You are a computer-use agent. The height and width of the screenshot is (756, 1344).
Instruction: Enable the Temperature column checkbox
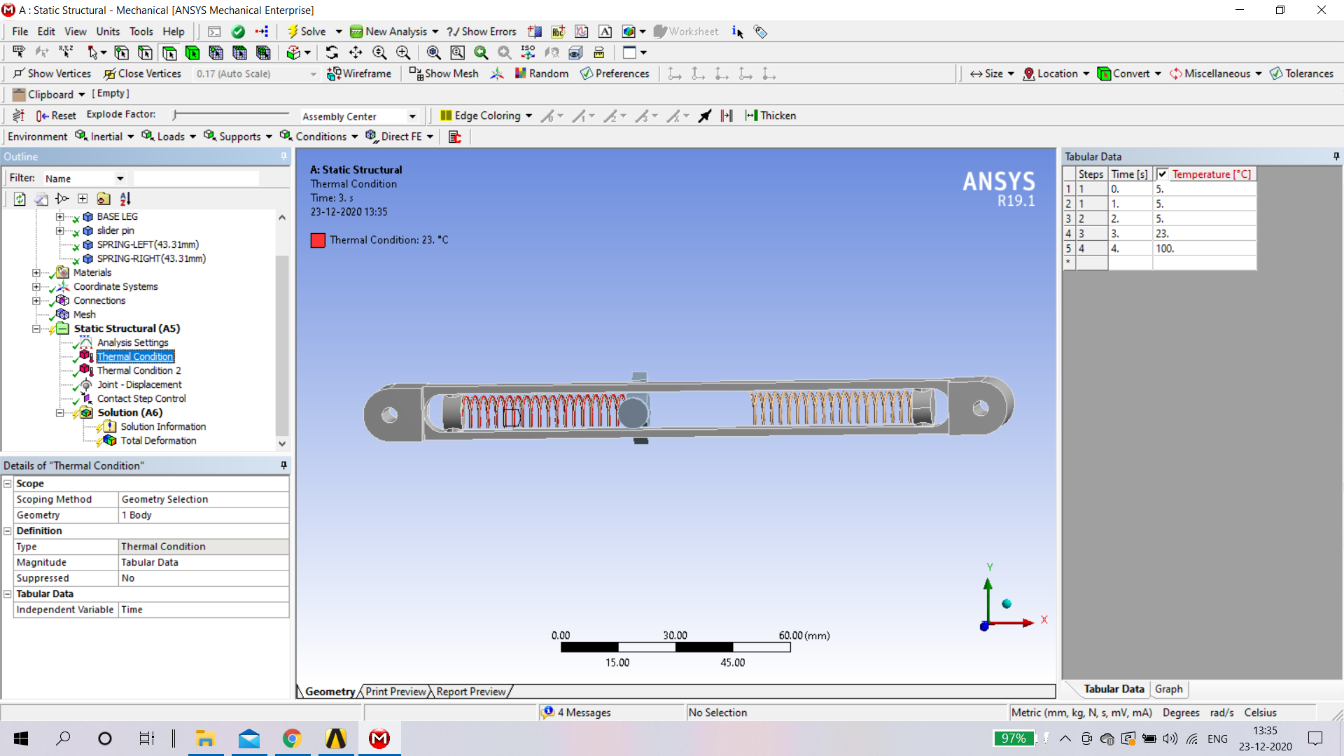click(x=1163, y=174)
